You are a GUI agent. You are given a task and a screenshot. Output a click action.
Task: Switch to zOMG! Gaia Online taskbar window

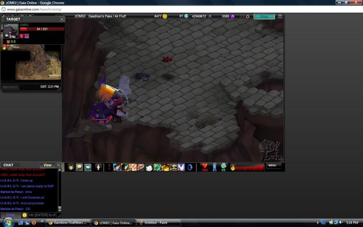113,223
